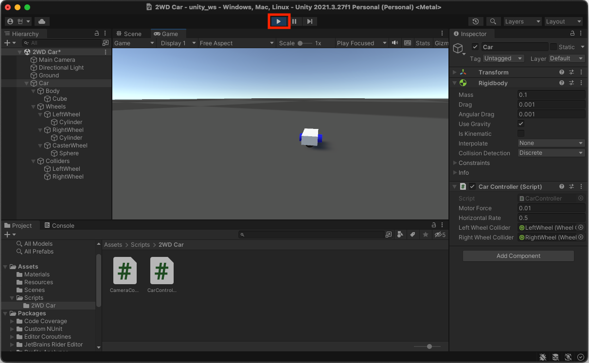Open Right Wheel Collider object picker
Image resolution: width=589 pixels, height=363 pixels.
click(580, 237)
